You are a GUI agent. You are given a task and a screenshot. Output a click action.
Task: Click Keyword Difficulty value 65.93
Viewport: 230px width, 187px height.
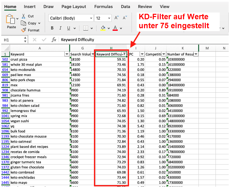point(111,111)
